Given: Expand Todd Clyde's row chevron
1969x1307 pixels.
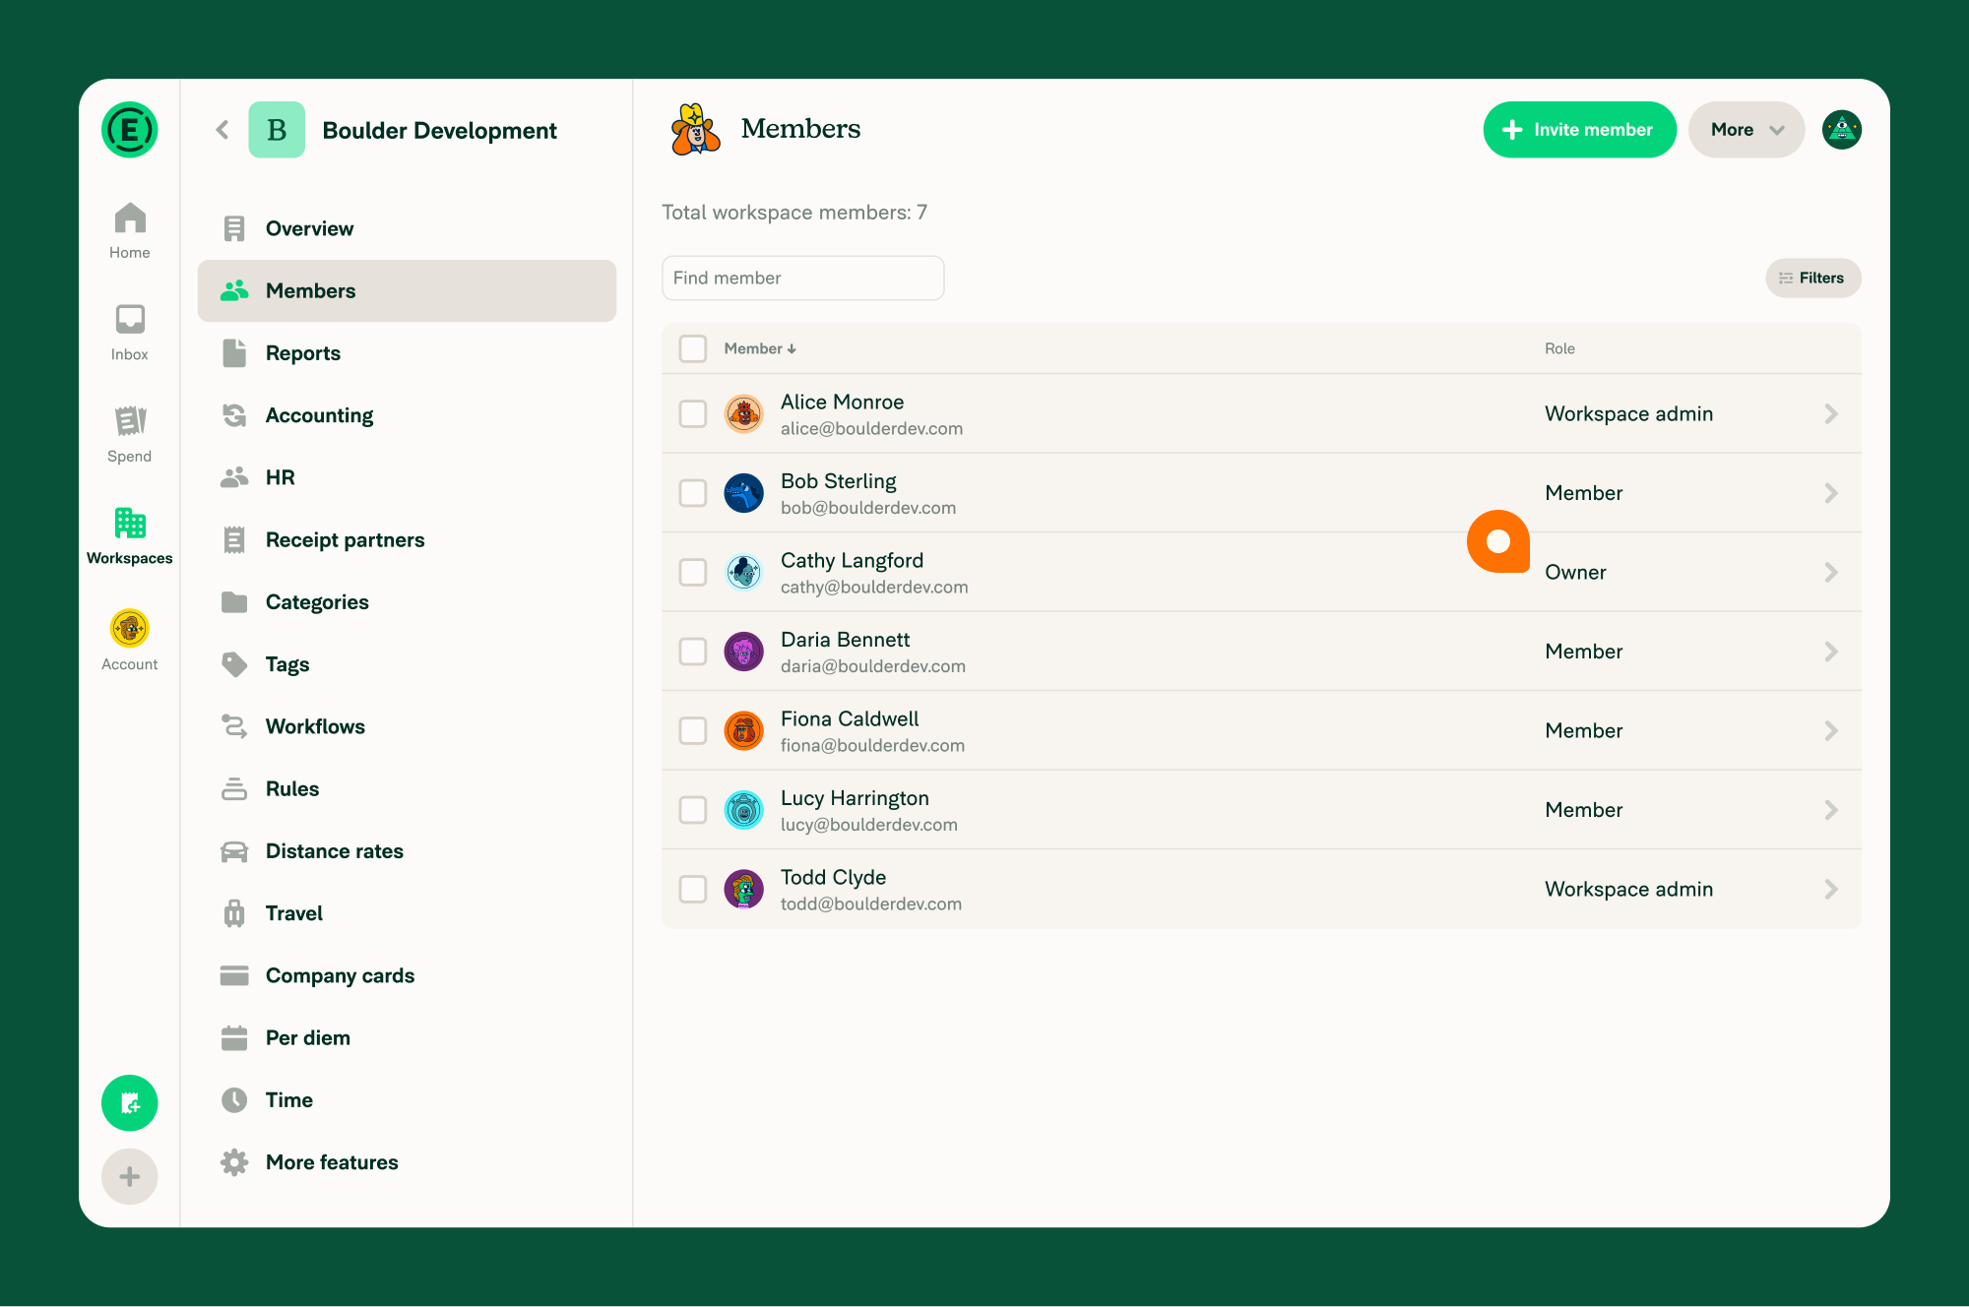Looking at the screenshot, I should coord(1831,889).
